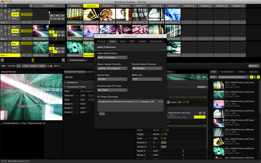The height and width of the screenshot is (163, 261).
Task: Click the Composition header button
Action: click(x=49, y=6)
